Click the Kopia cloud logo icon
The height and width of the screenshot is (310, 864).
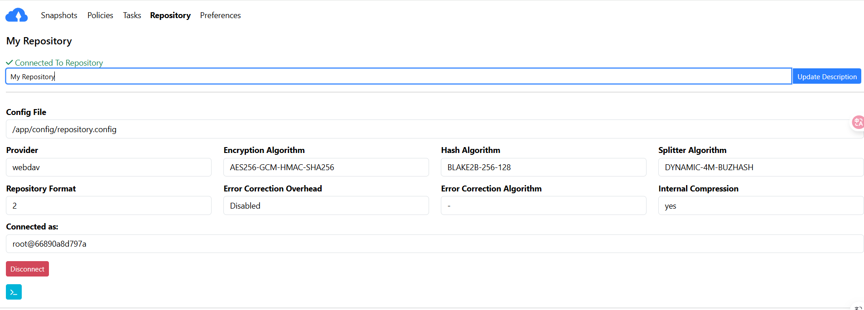tap(16, 15)
